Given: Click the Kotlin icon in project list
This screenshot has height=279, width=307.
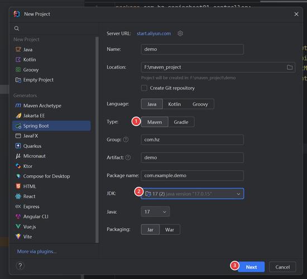Looking at the screenshot, I should pos(18,60).
